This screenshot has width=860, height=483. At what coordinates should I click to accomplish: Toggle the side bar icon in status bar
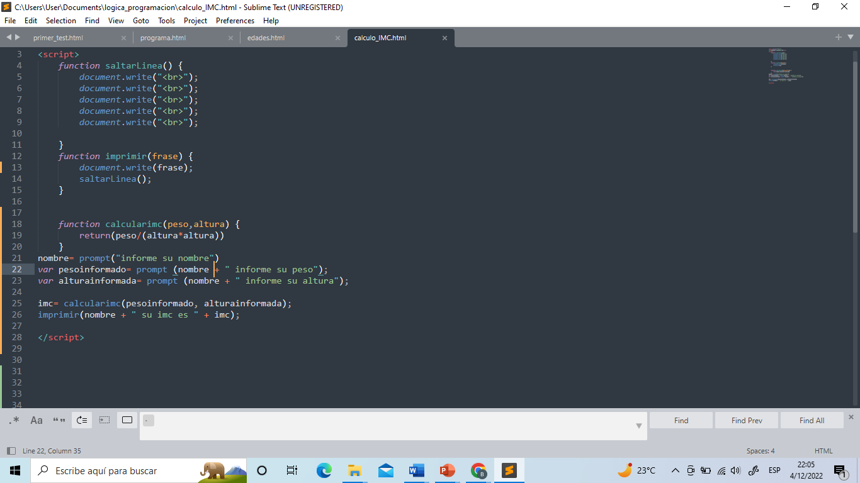11,451
